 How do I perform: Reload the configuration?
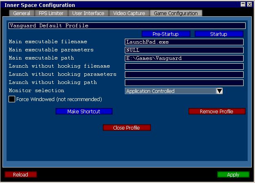pos(21,174)
